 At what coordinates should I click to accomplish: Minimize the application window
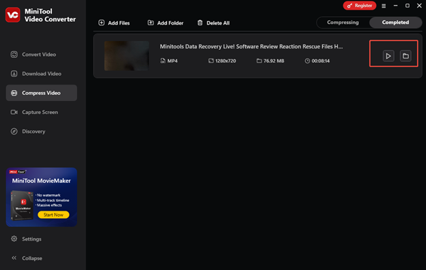[x=395, y=5]
